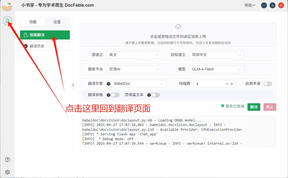Collapse the side panel with the left chevron
This screenshot has height=178, width=288.
tap(73, 85)
